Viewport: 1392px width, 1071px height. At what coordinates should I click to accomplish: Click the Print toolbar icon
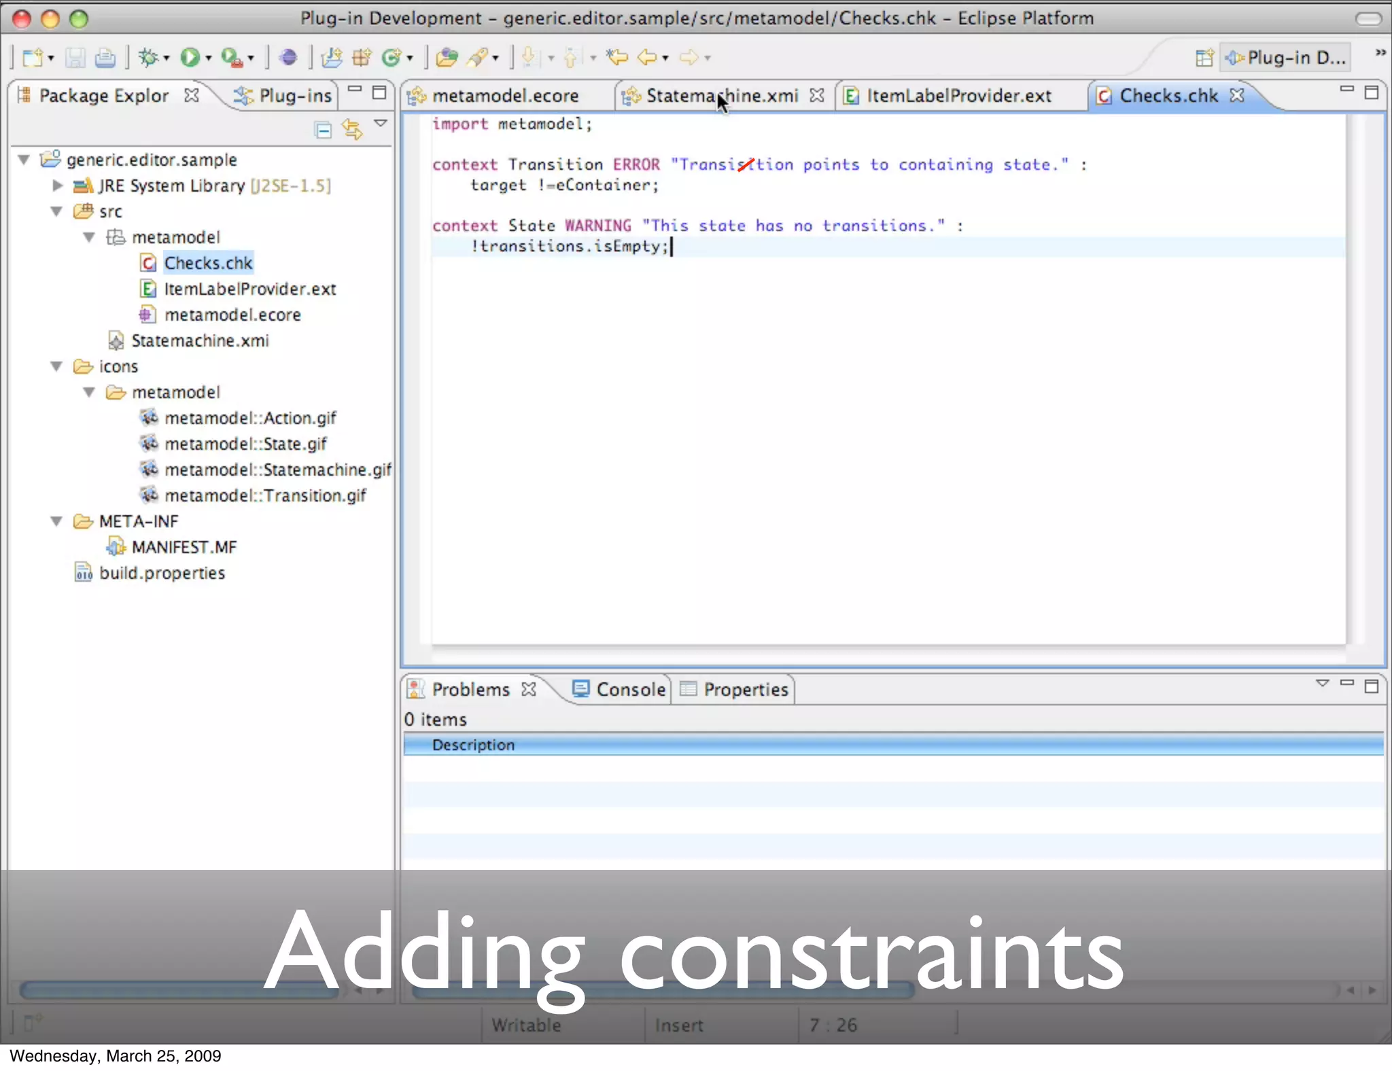coord(105,58)
